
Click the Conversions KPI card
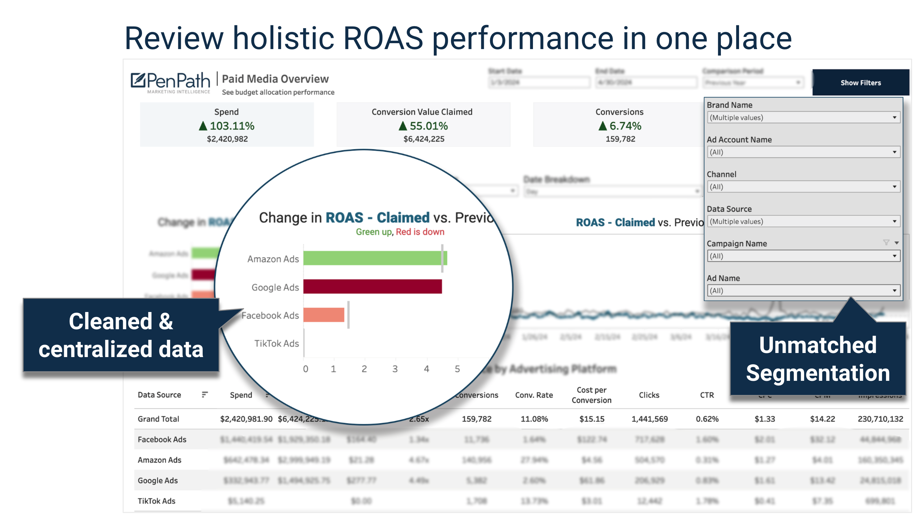619,124
